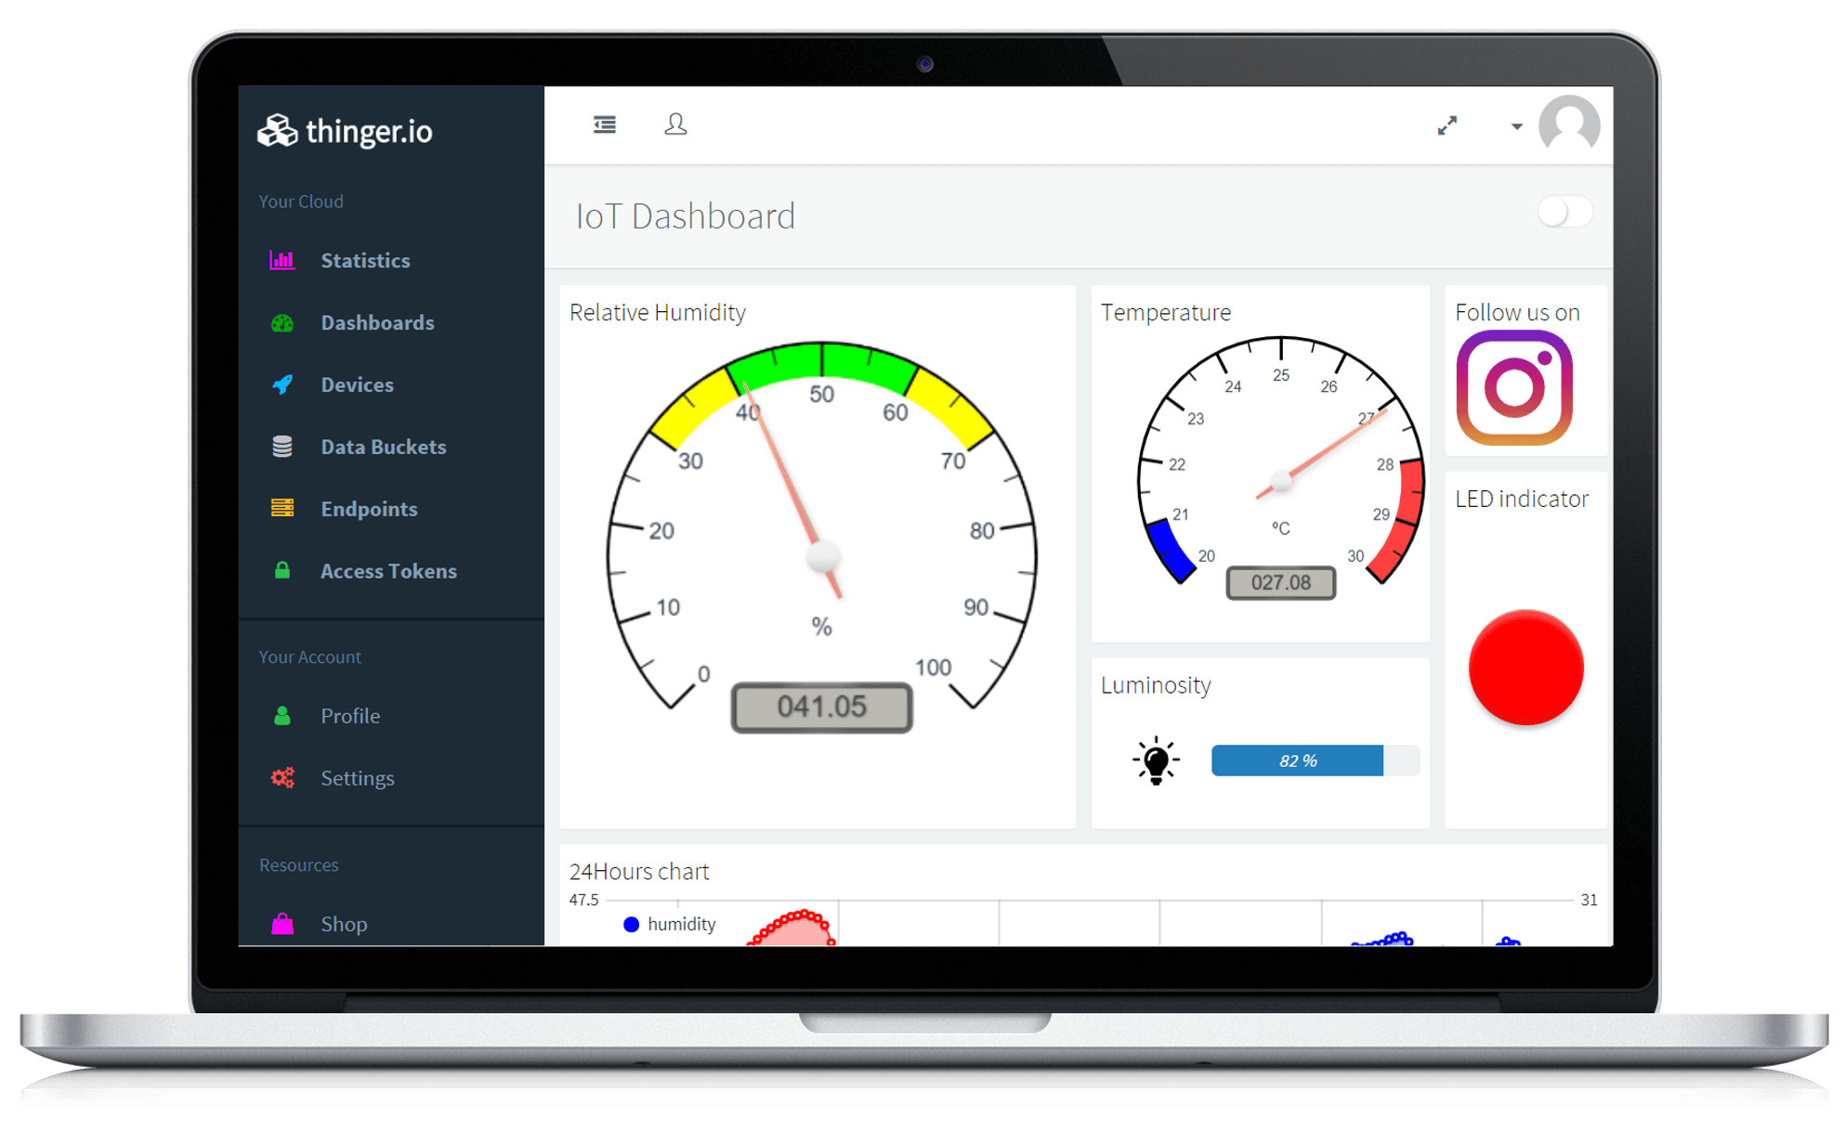
Task: Click the LED indicator widget title
Action: 1522,499
